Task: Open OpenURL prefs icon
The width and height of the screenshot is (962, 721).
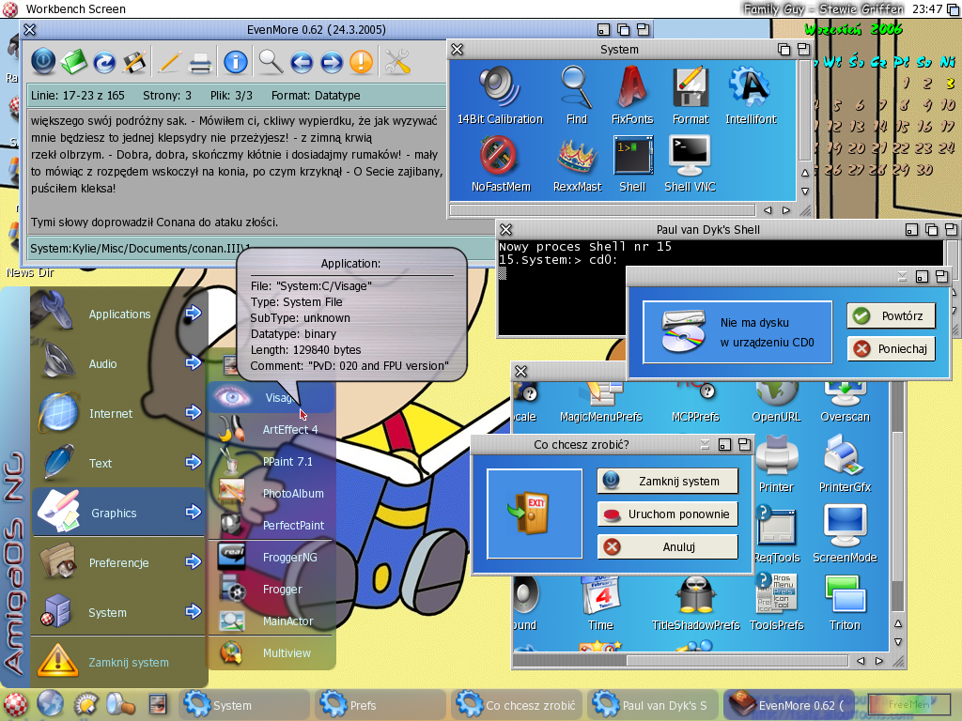Action: point(777,402)
